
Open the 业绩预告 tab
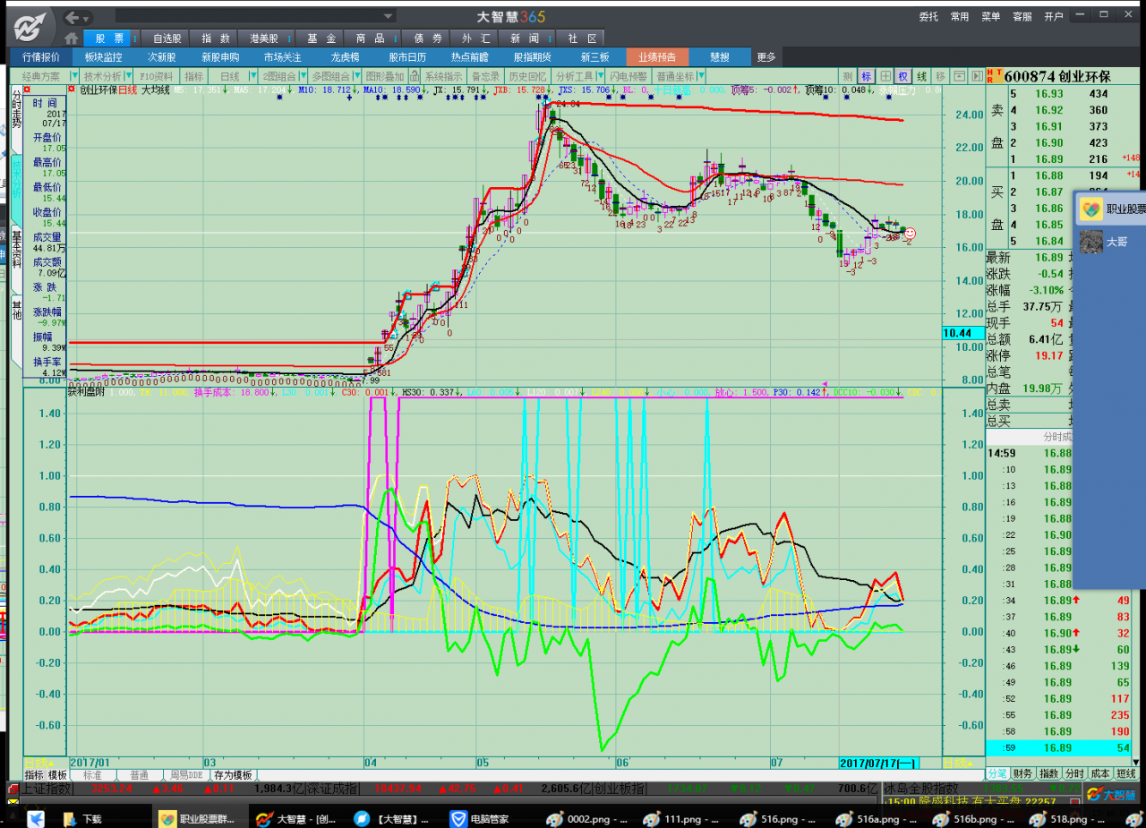[x=657, y=56]
